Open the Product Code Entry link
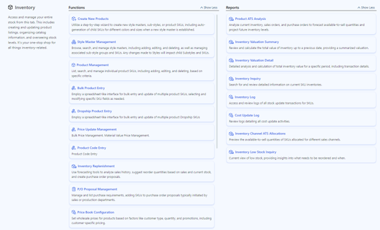Screen dimensions: 380x230 click(91, 148)
